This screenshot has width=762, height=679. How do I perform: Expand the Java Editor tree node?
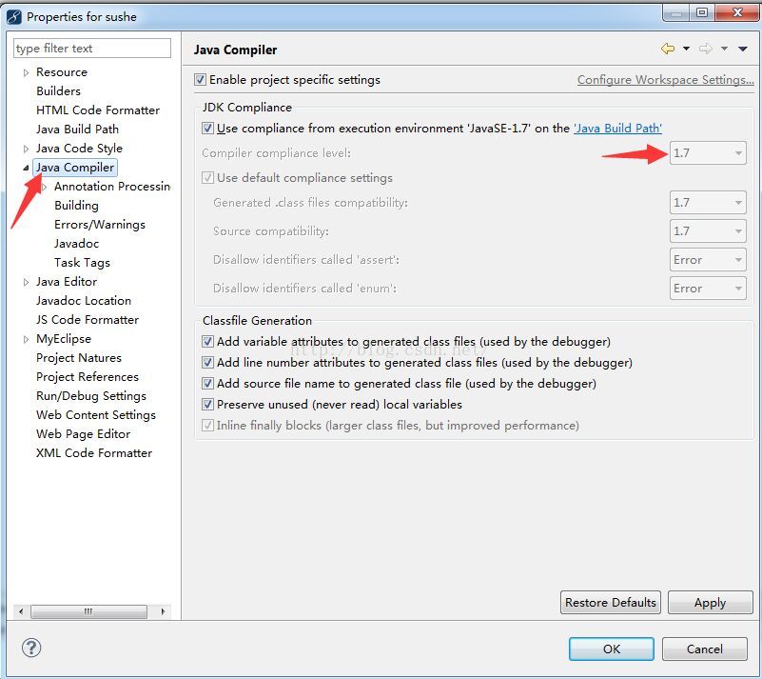(x=26, y=282)
